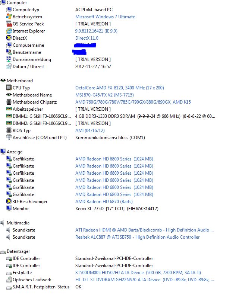
Task: Click the Internet Explorer icon
Action: 9,31
